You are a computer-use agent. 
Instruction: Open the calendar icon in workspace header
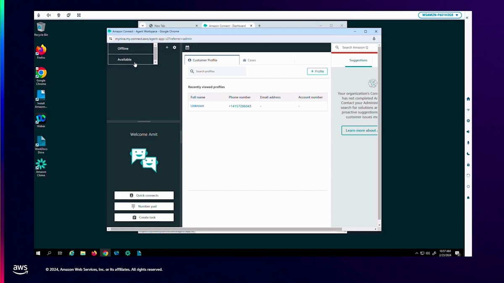[187, 48]
